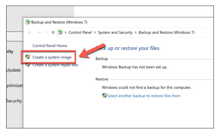Go up one level with the up arrow

(53, 33)
